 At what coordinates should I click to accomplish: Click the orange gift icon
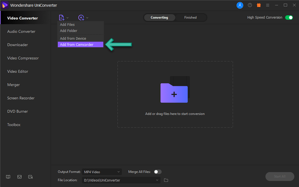point(259,5)
